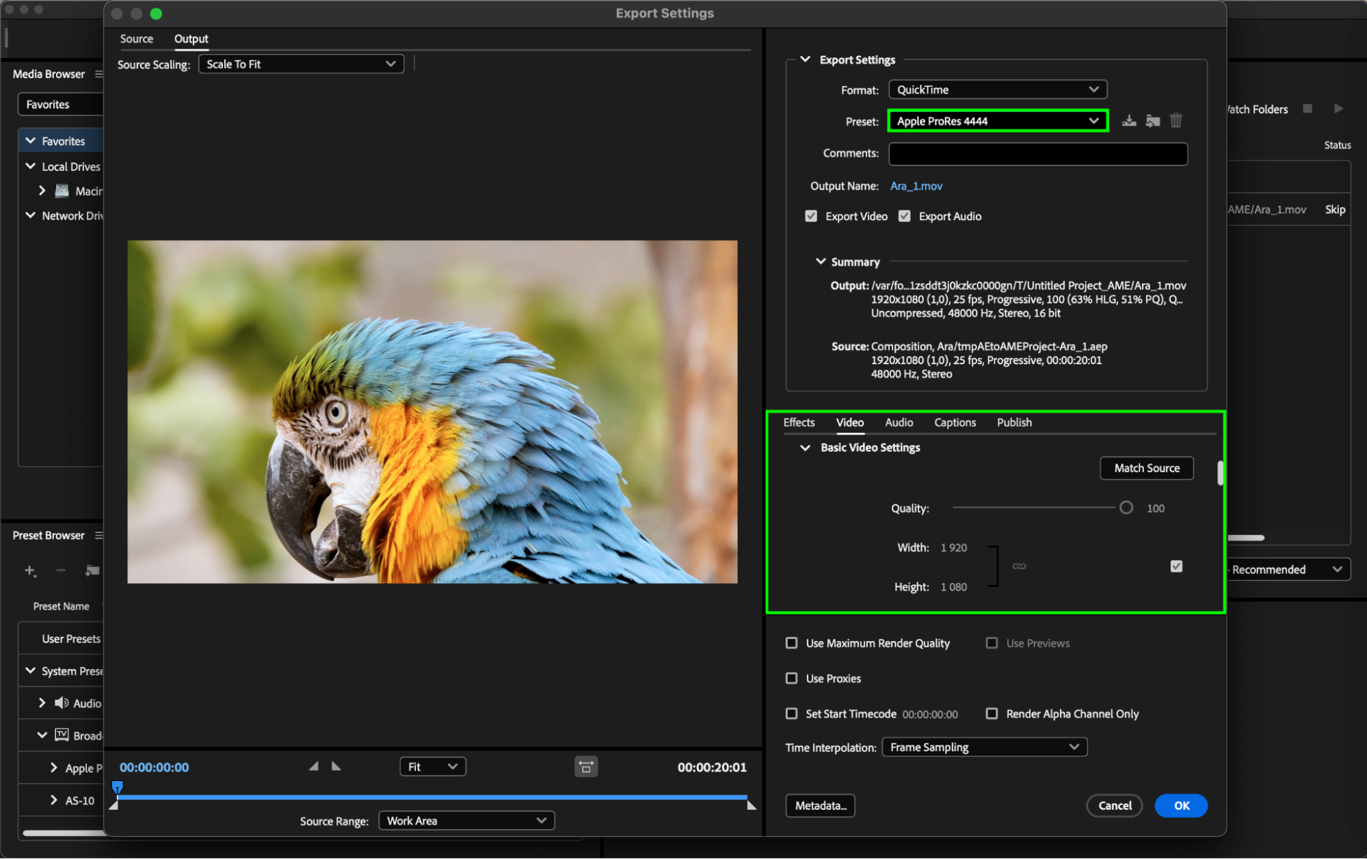Enable Use Maximum Render Quality checkbox
The image size is (1367, 859).
[791, 643]
